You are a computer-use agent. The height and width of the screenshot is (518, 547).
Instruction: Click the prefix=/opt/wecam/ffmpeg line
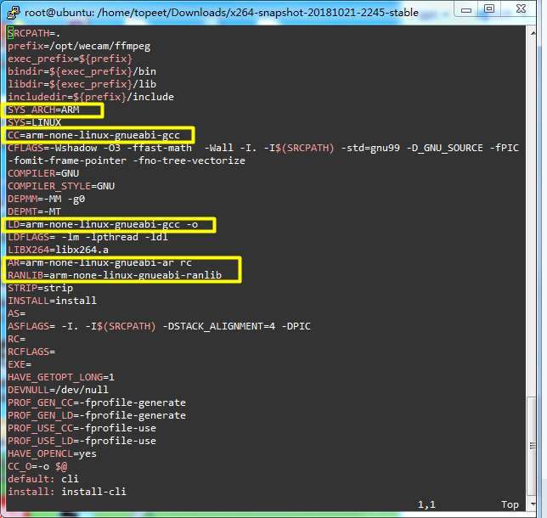[79, 46]
